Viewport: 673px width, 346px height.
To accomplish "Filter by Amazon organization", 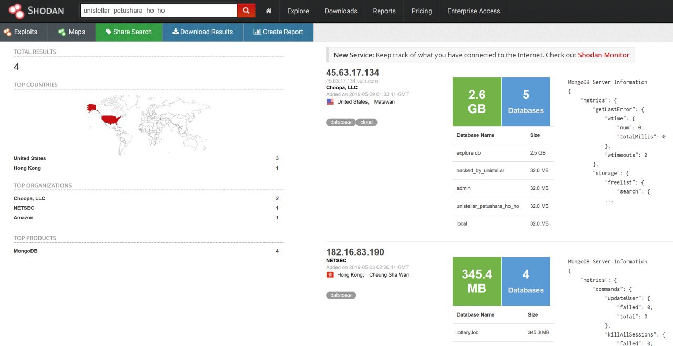I will coord(24,217).
